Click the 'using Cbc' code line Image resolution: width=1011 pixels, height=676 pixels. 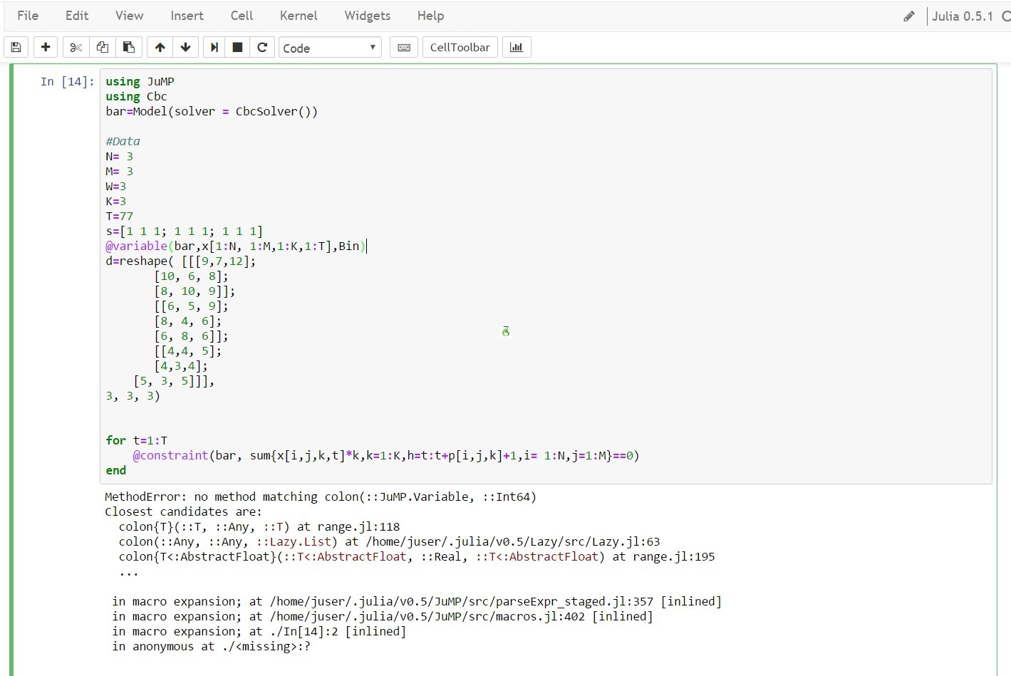point(136,96)
